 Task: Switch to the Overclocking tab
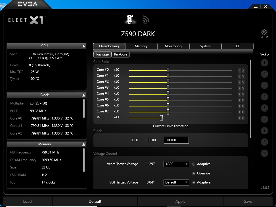(109, 46)
